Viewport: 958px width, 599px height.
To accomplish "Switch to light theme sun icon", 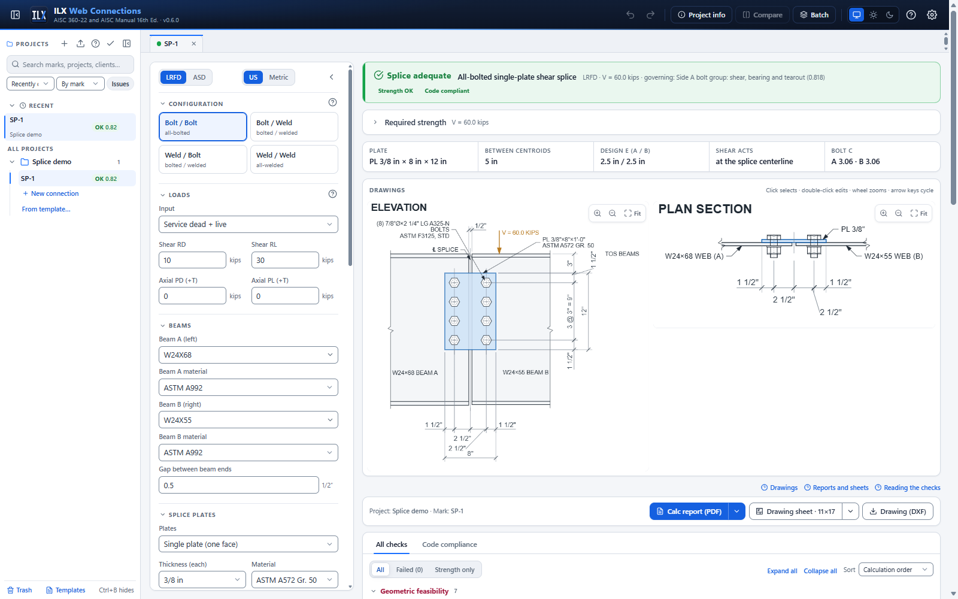I will 874,15.
